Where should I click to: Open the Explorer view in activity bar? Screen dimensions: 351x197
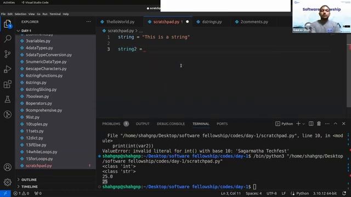tap(7, 24)
